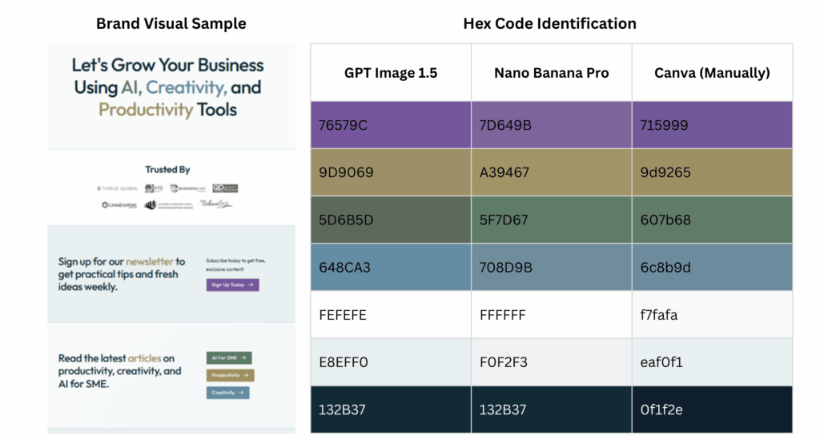Click the Nano Banana Pro column header
Viewport: 820px width, 436px height.
(x=551, y=73)
